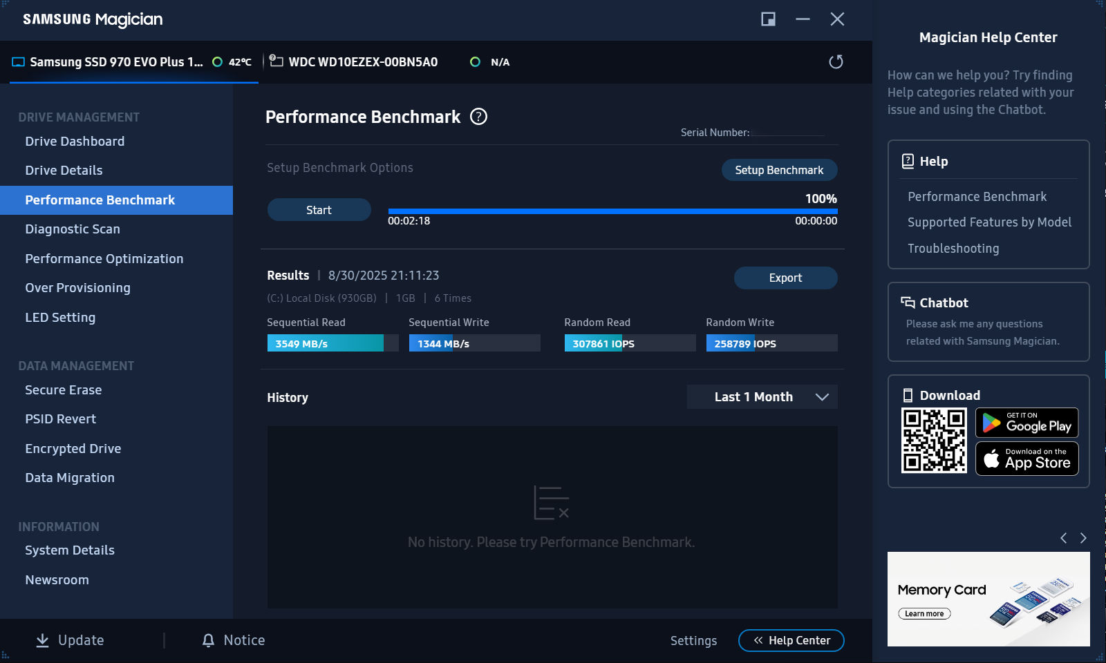Click the mini-mode window icon in the title bar

click(768, 19)
